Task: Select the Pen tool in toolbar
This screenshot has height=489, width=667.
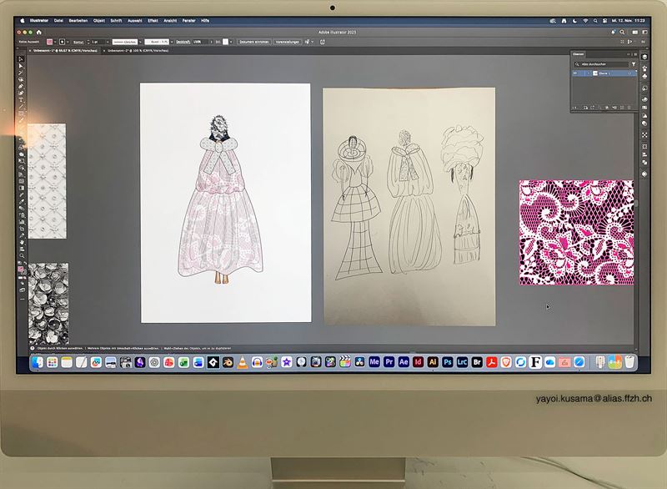Action: point(21,86)
